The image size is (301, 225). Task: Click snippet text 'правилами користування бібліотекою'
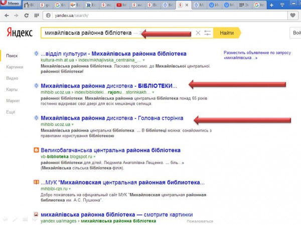point(77,136)
